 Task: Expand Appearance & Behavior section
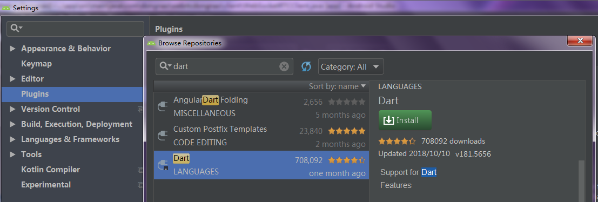point(12,49)
